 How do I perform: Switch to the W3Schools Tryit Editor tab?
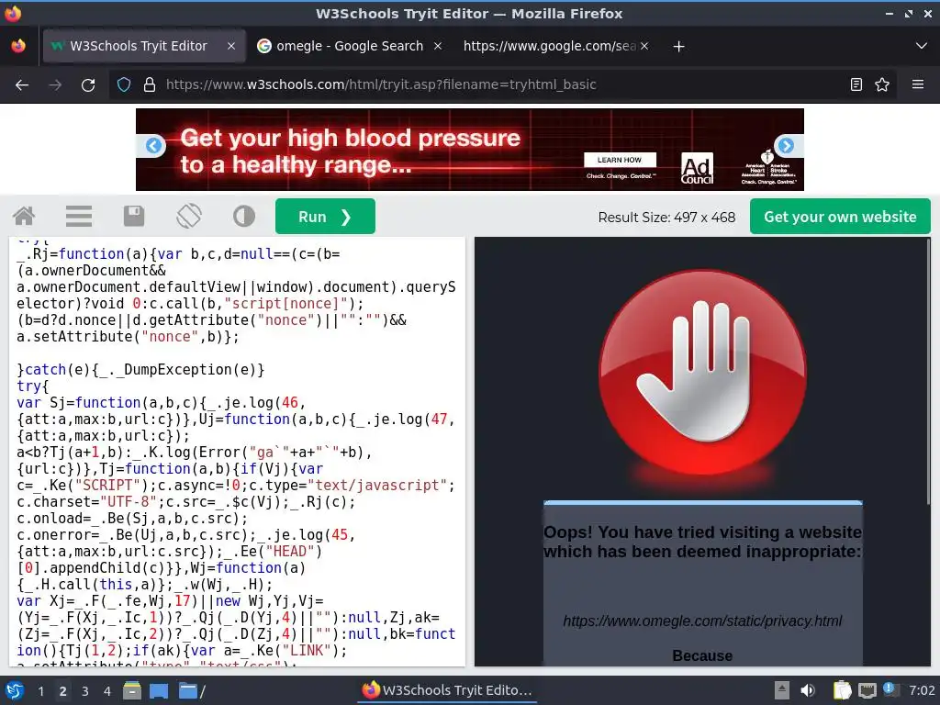[x=144, y=46]
